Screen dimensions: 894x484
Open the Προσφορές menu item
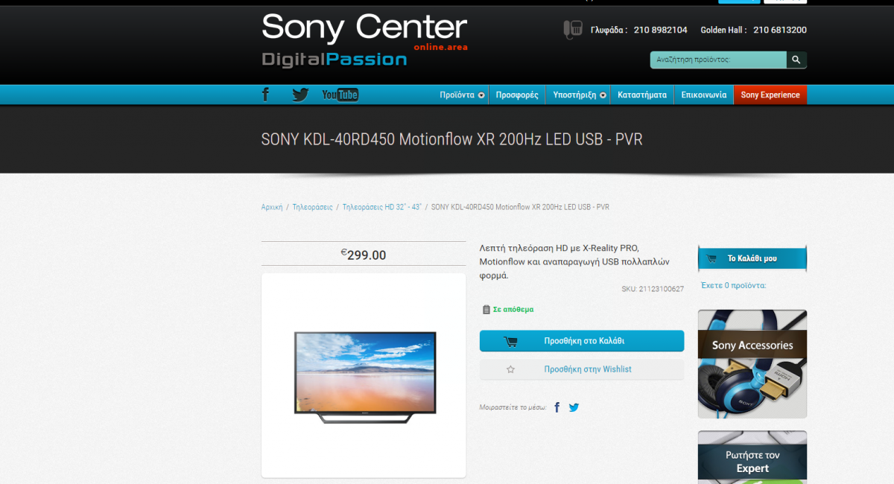[517, 95]
